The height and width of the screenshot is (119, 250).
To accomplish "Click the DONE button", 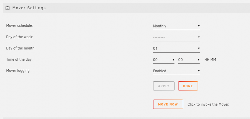I will 188,86.
